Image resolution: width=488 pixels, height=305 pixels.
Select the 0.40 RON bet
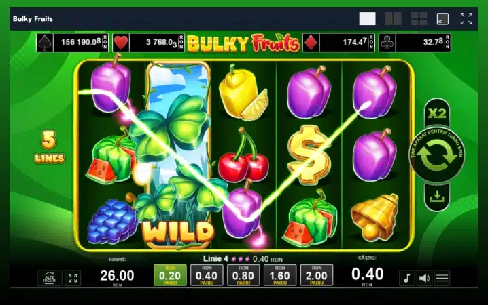tap(207, 275)
